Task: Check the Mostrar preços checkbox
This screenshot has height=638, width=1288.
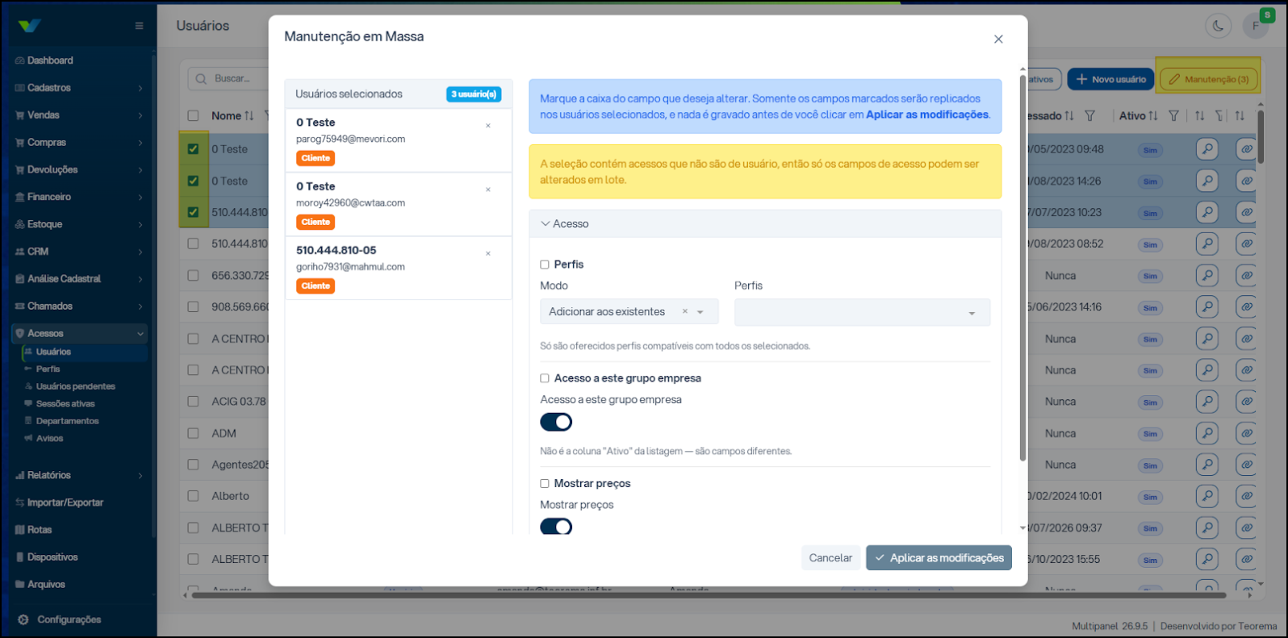Action: pyautogui.click(x=545, y=484)
